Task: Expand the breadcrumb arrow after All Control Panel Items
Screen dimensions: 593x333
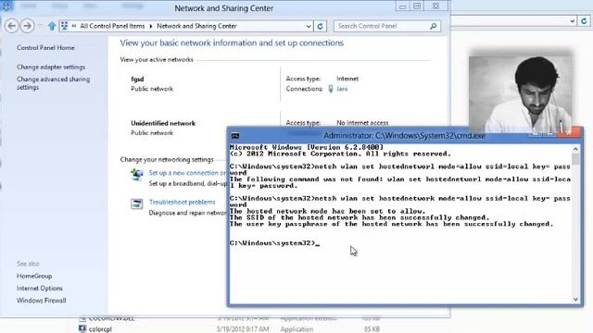Action: coord(151,26)
